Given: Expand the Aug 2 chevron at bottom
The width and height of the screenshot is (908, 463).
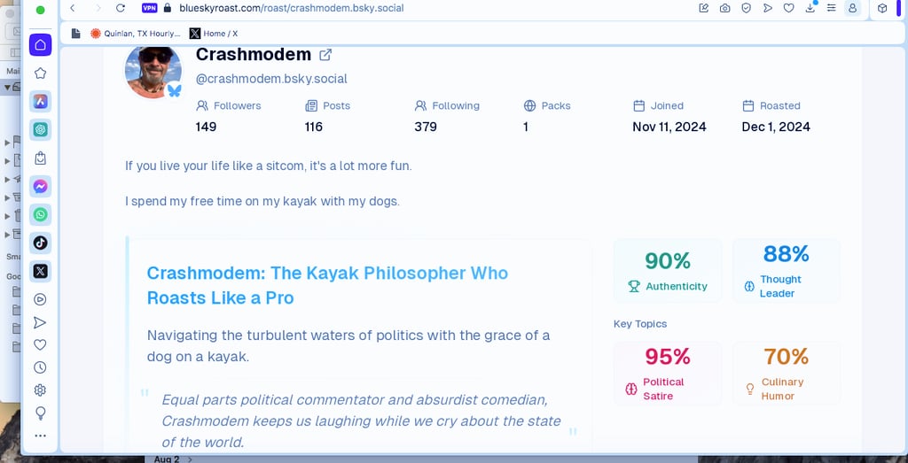Looking at the screenshot, I should pyautogui.click(x=190, y=459).
